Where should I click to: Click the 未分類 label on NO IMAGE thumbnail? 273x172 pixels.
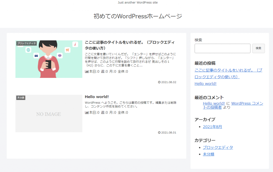tap(21, 98)
